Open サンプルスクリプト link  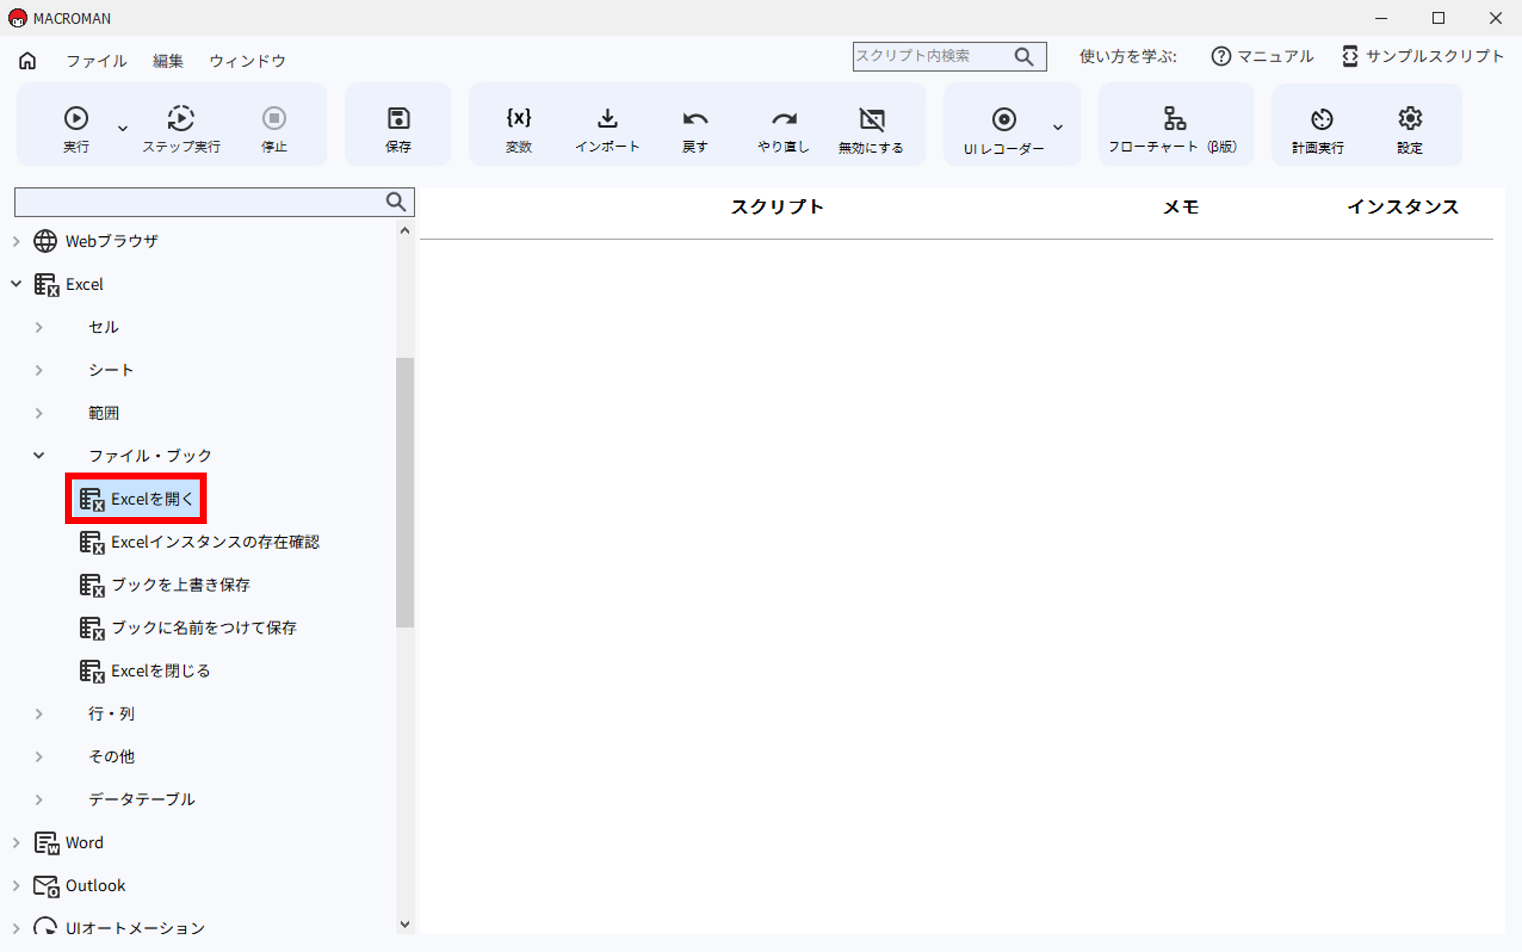pyautogui.click(x=1422, y=56)
